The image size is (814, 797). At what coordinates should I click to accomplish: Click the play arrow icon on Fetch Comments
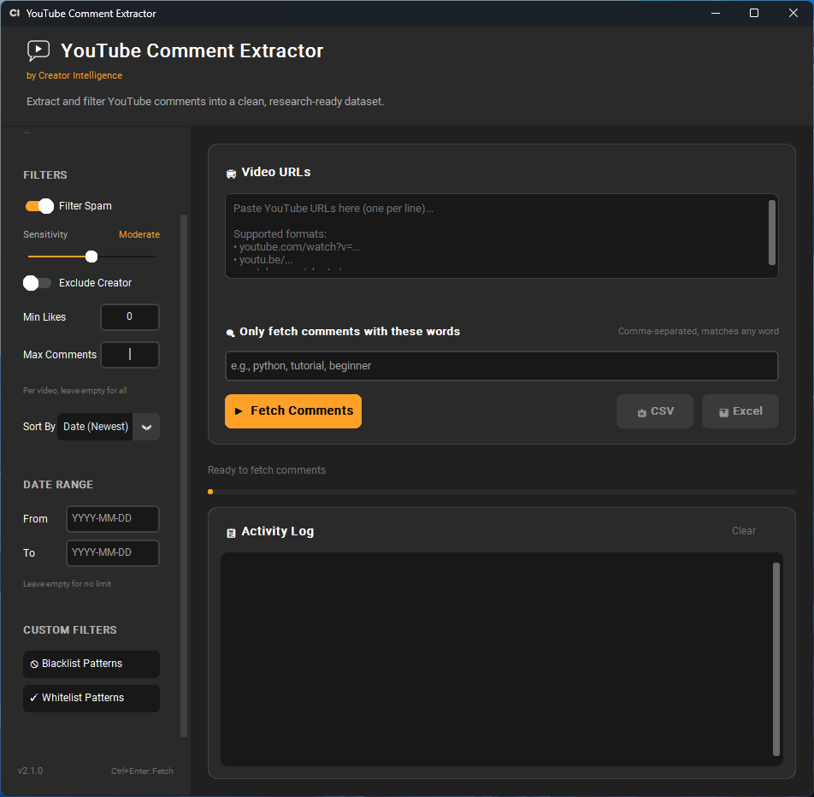pos(239,411)
